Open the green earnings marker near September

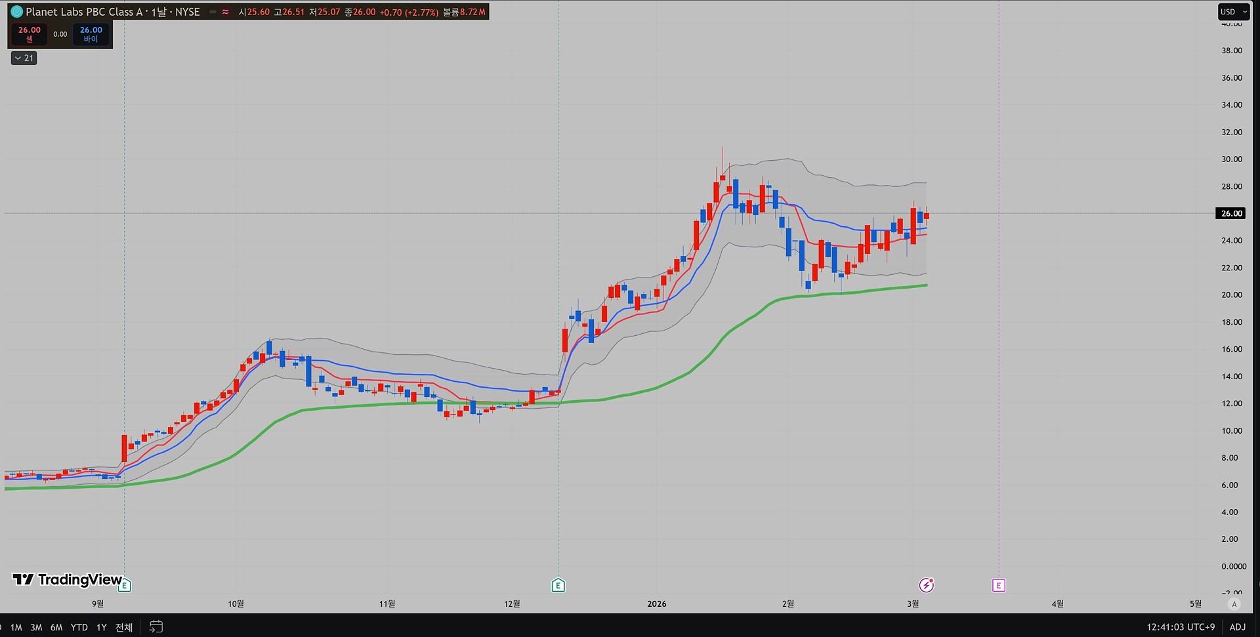coord(125,585)
